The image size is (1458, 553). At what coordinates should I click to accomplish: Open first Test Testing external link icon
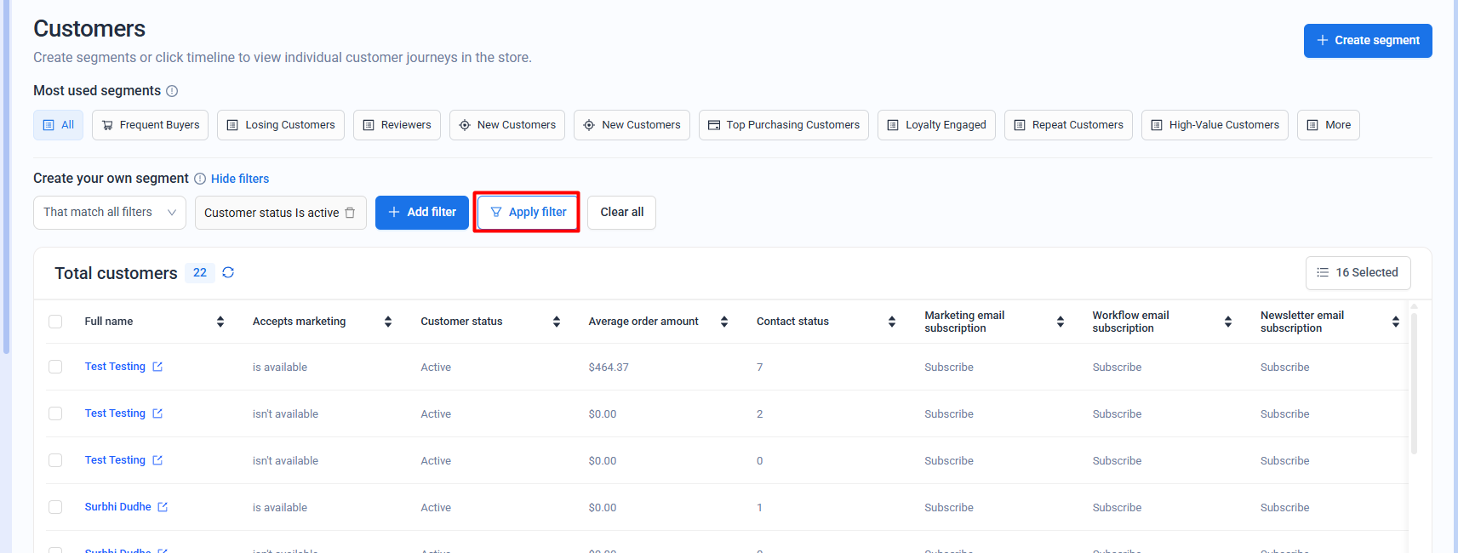157,367
